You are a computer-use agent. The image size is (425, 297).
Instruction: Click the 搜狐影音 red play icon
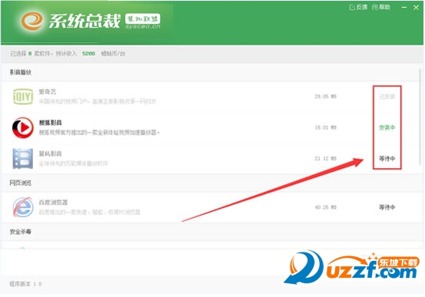coord(23,127)
